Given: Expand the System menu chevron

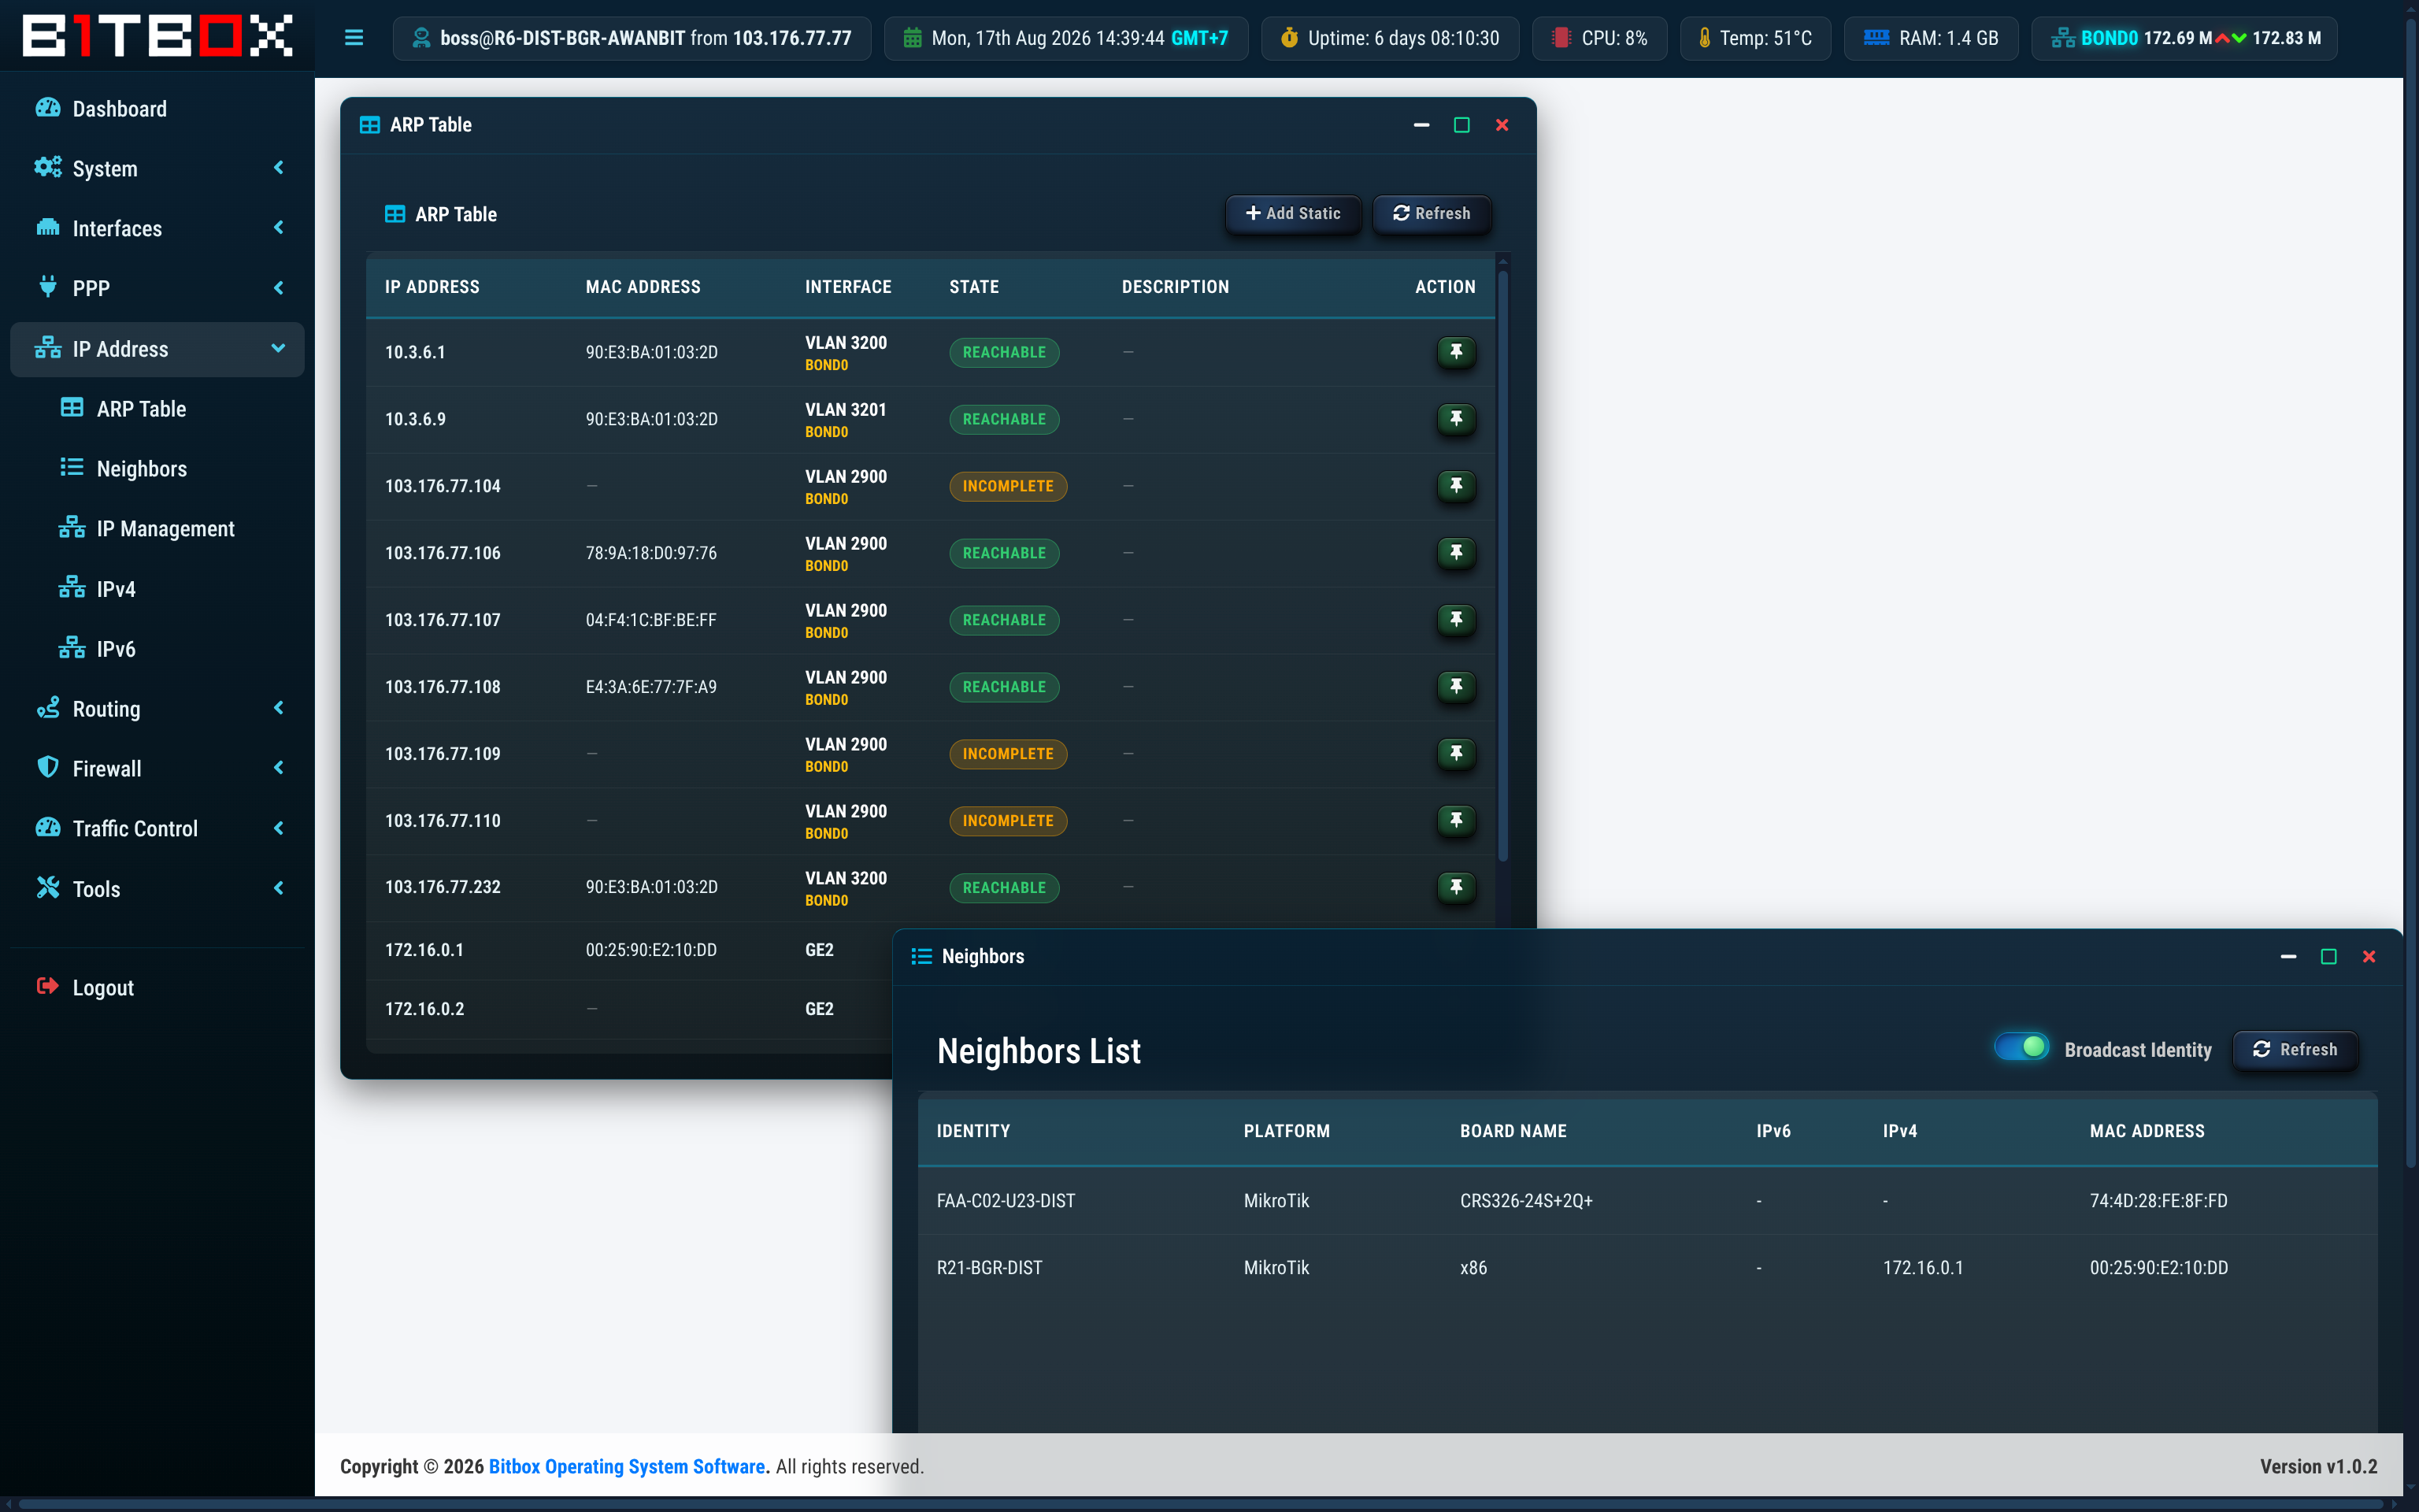Looking at the screenshot, I should pyautogui.click(x=279, y=168).
